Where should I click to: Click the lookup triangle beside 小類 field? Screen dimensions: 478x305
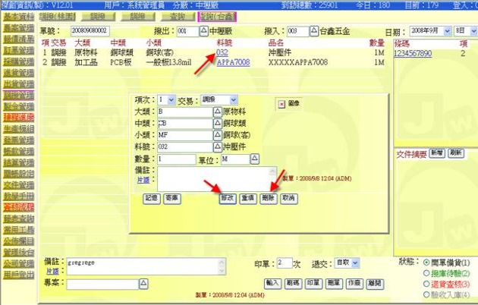pos(217,135)
